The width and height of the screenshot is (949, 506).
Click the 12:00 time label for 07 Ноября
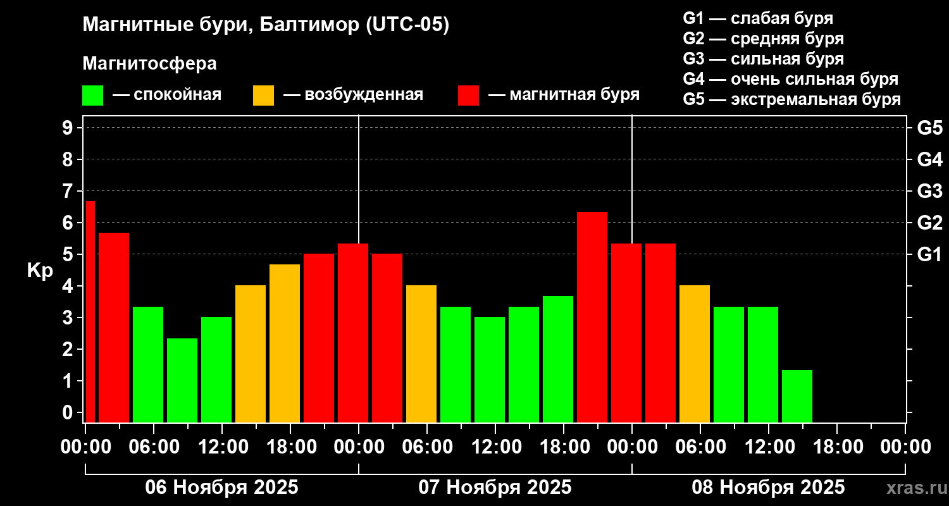coord(495,447)
